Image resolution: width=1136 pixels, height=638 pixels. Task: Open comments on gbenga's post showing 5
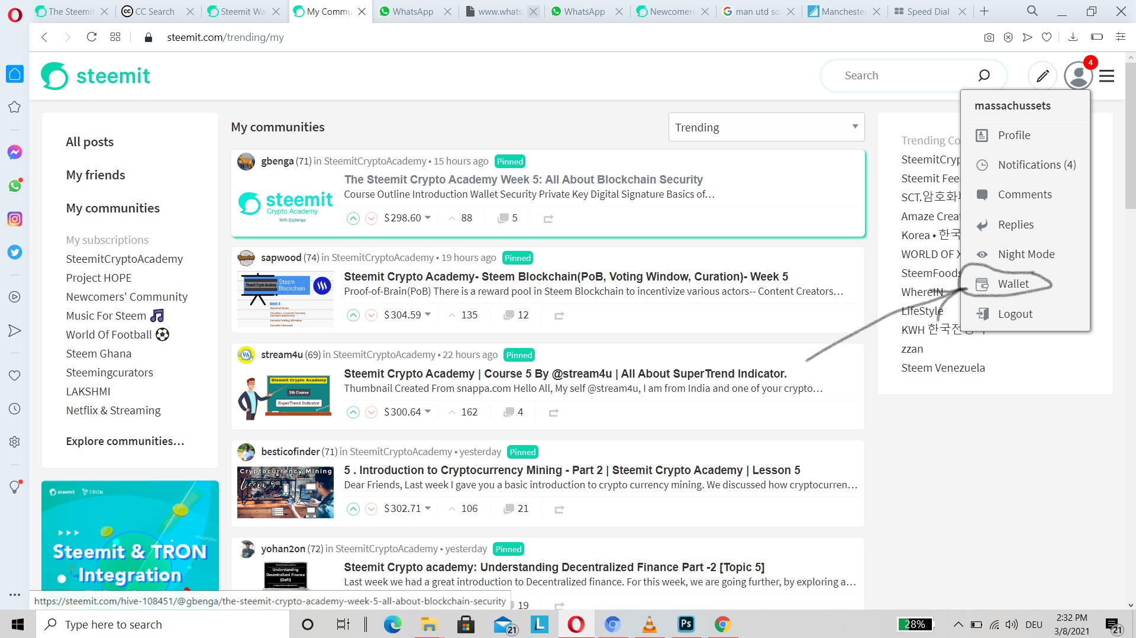pyautogui.click(x=508, y=218)
